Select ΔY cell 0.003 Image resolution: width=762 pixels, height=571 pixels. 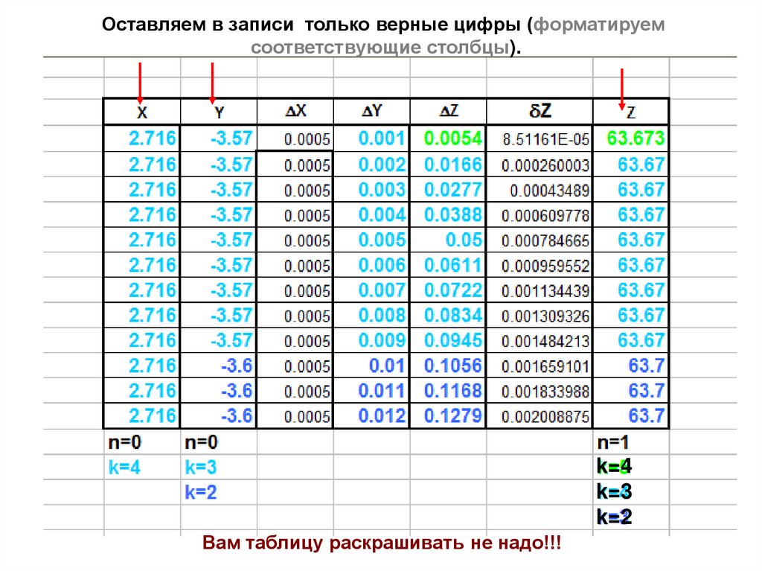(372, 190)
